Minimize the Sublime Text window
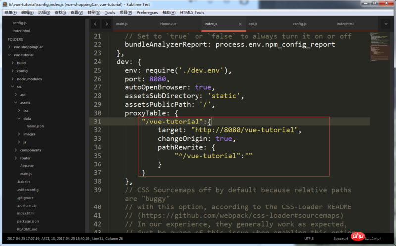 (x=365, y=3)
